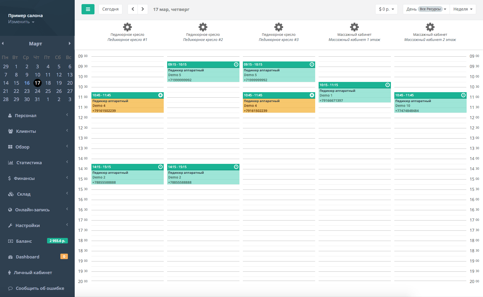Click the Статистика bar chart icon
The width and height of the screenshot is (483, 297).
click(x=11, y=163)
